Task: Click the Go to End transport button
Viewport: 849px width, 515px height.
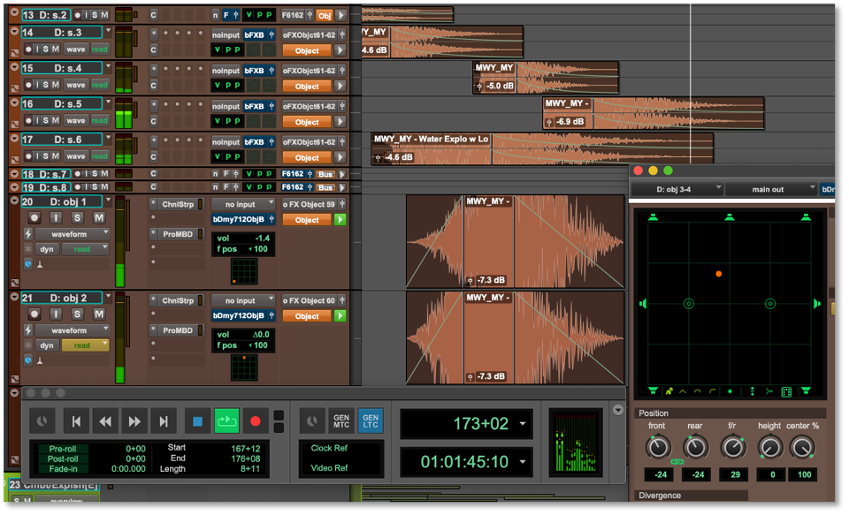Action: click(163, 422)
